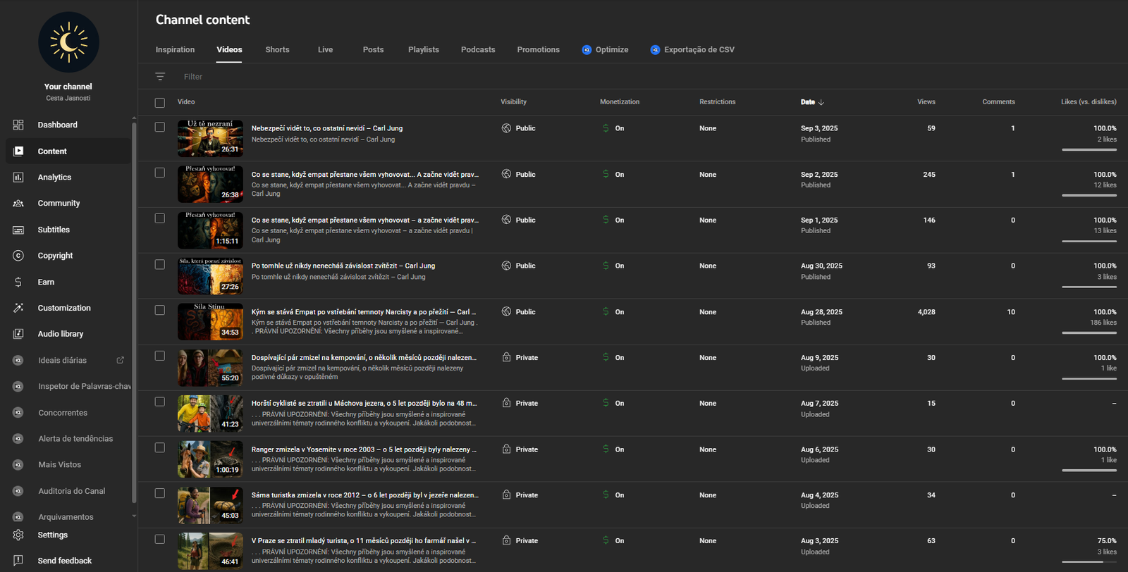Select checkbox for Sep 3, 2025 video
This screenshot has width=1128, height=572.
pos(160,128)
